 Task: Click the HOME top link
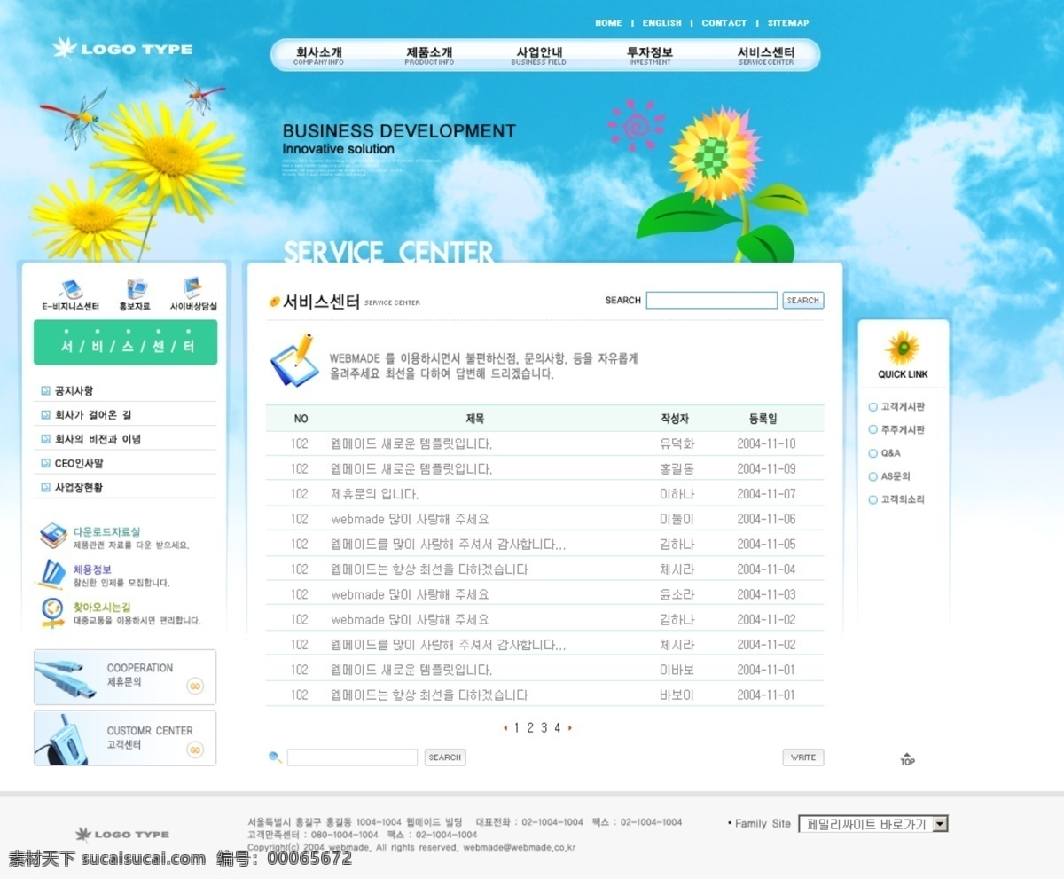point(608,23)
